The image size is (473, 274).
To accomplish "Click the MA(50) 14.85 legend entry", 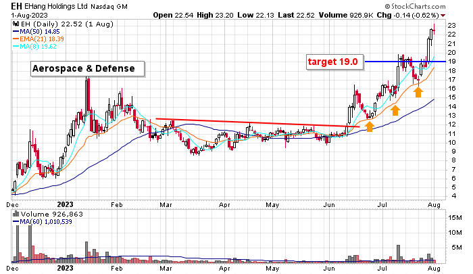I will coord(36,32).
